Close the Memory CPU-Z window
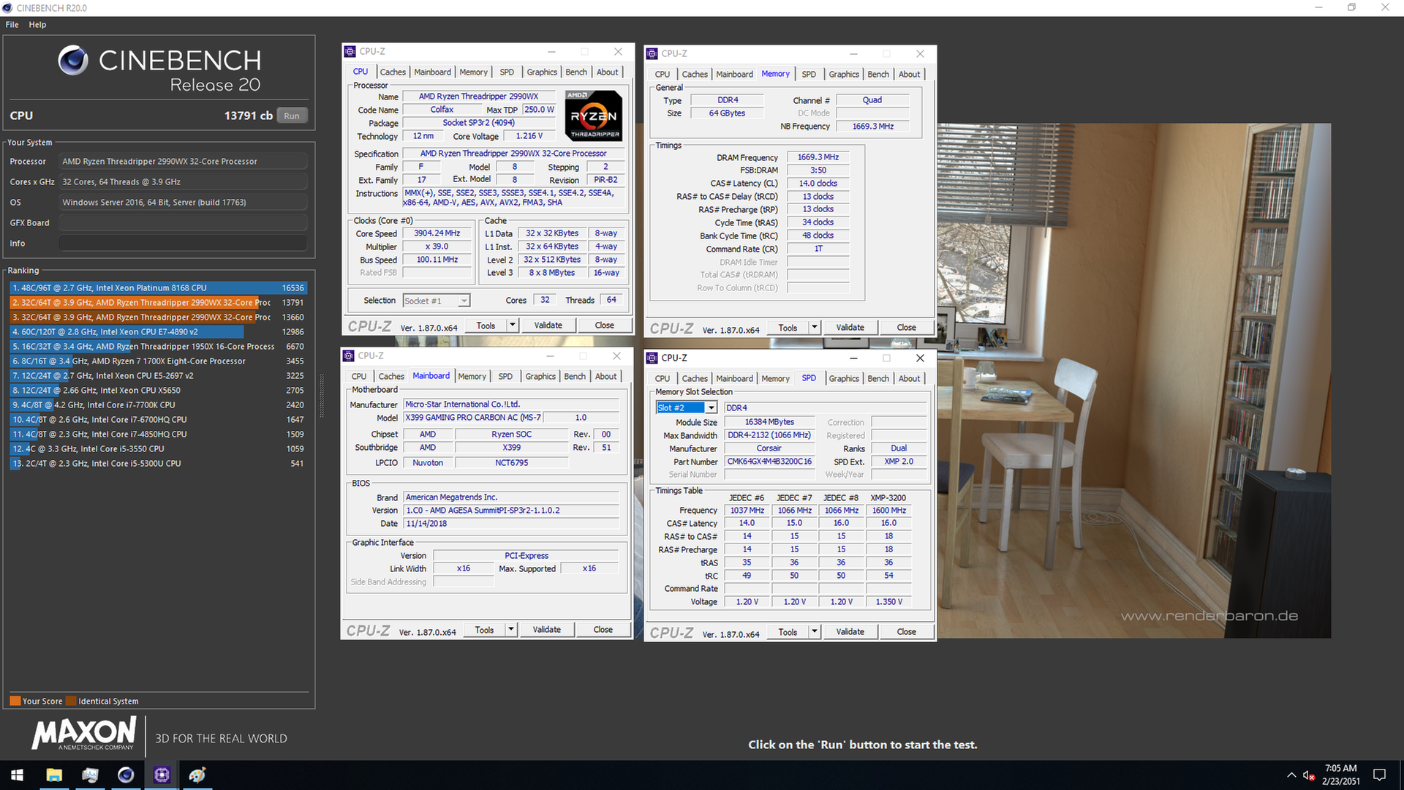Image resolution: width=1404 pixels, height=790 pixels. (920, 54)
